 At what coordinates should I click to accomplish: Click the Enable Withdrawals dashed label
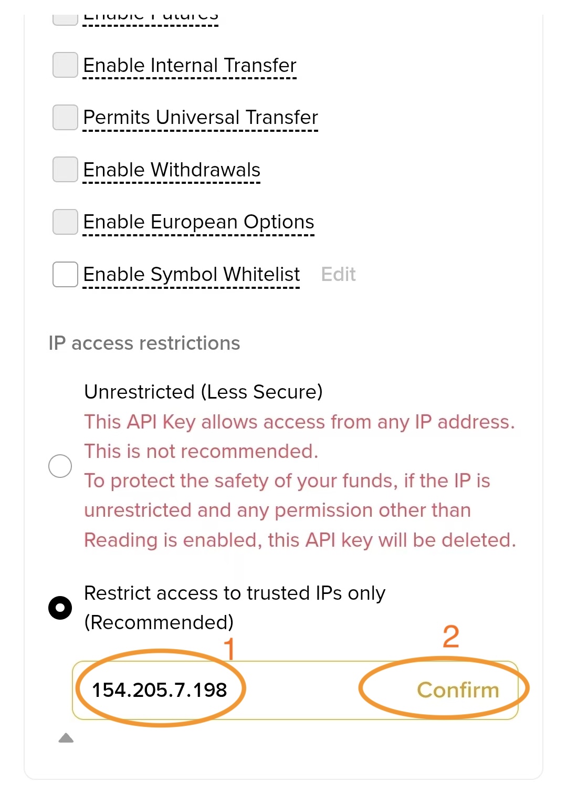tap(172, 169)
